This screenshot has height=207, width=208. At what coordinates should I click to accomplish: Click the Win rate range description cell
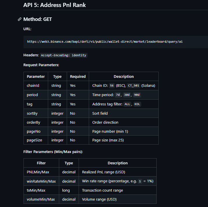click(x=117, y=181)
